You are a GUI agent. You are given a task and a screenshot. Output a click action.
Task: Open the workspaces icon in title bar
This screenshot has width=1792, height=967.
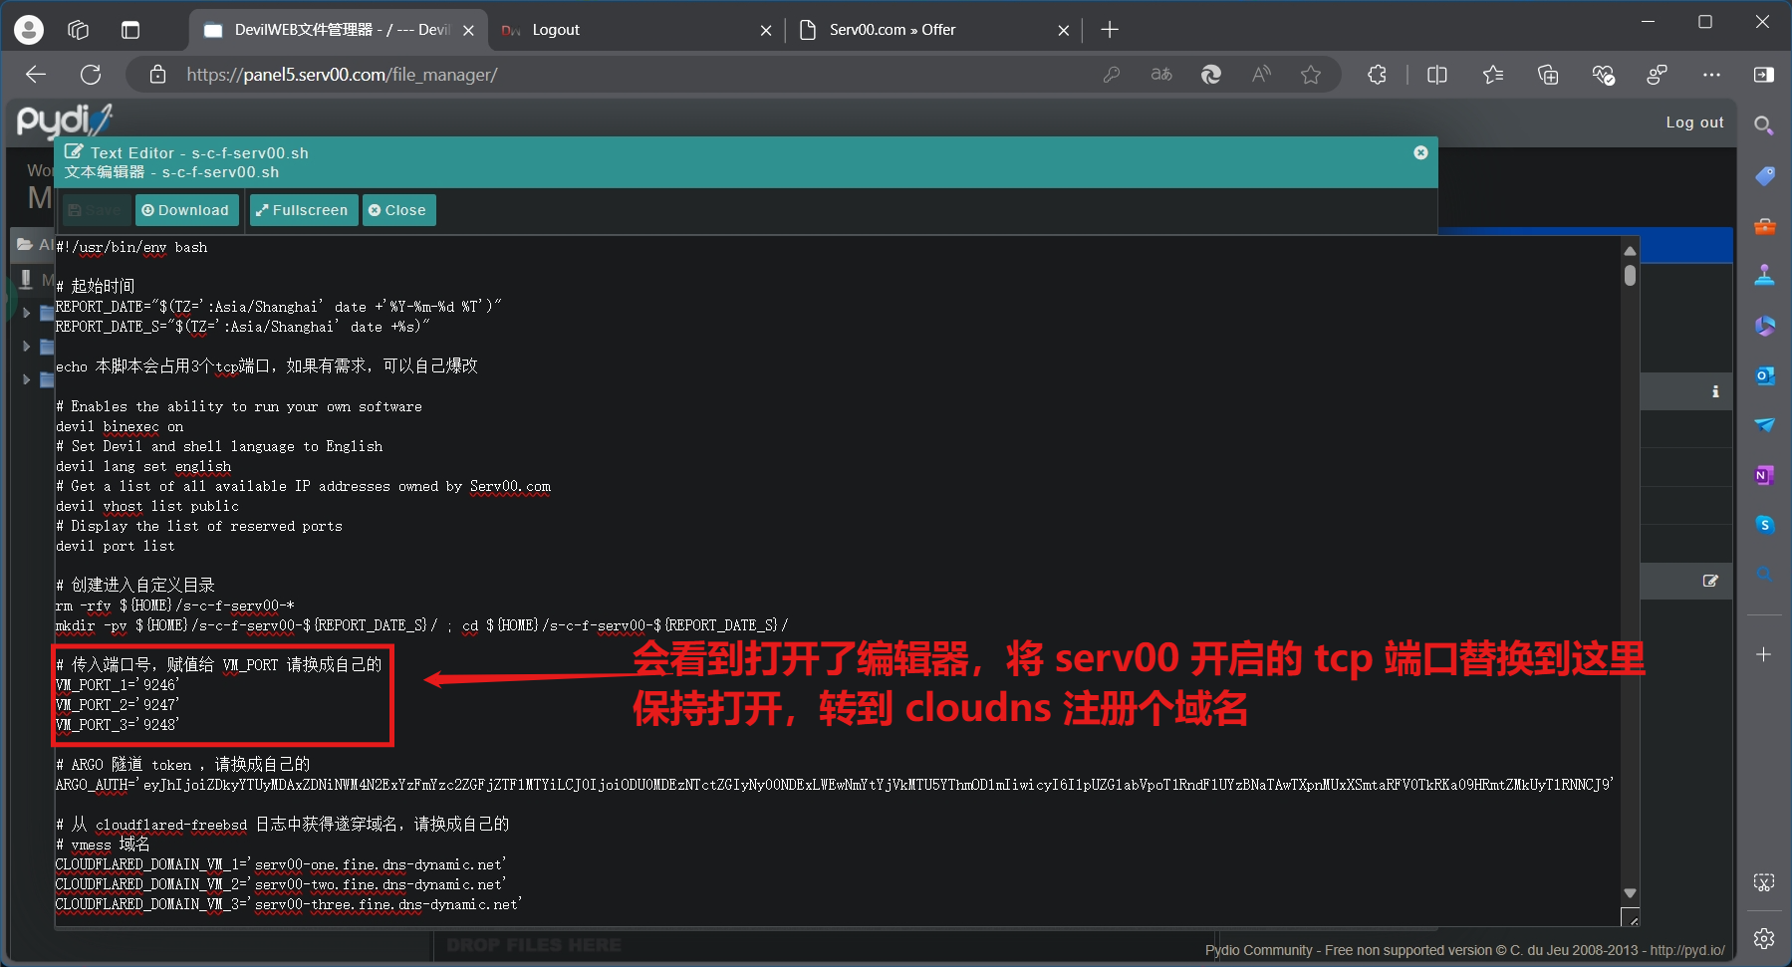tap(79, 30)
